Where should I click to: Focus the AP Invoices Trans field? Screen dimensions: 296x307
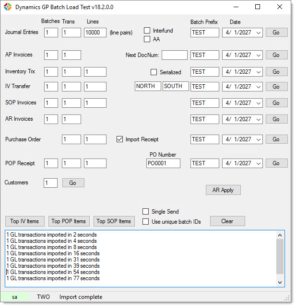coord(71,55)
